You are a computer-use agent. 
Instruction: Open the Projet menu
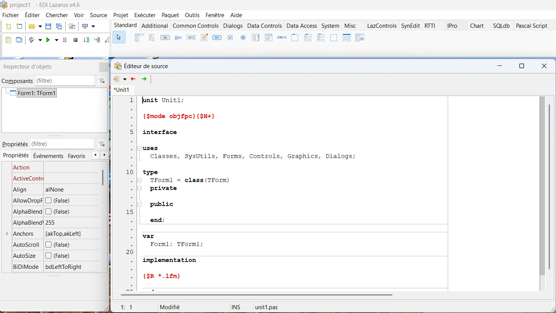[x=121, y=15]
